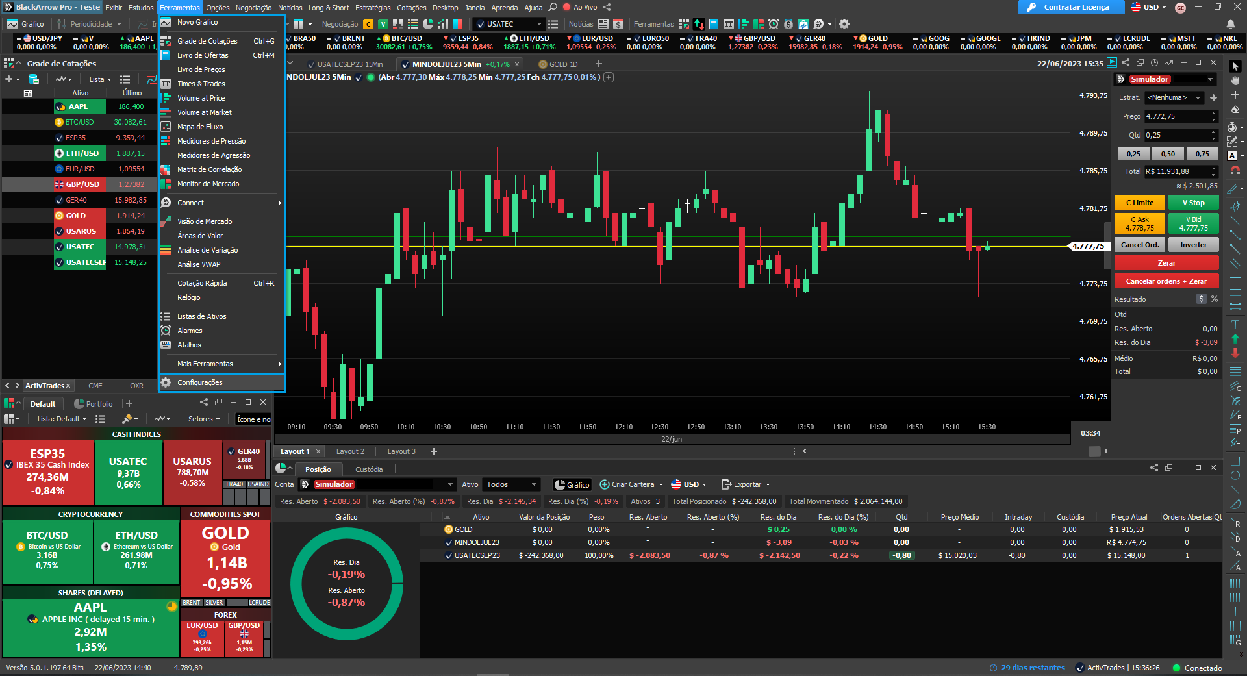Screen dimensions: 1247x676
Task: Open the alarm clock tool icon in toolbar
Action: click(773, 24)
